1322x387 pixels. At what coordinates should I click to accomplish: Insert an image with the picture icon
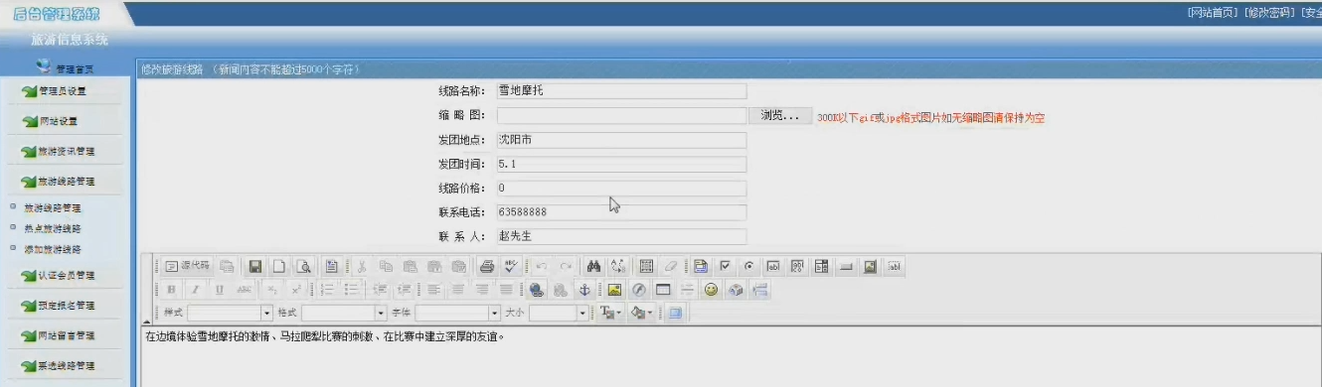tap(614, 290)
